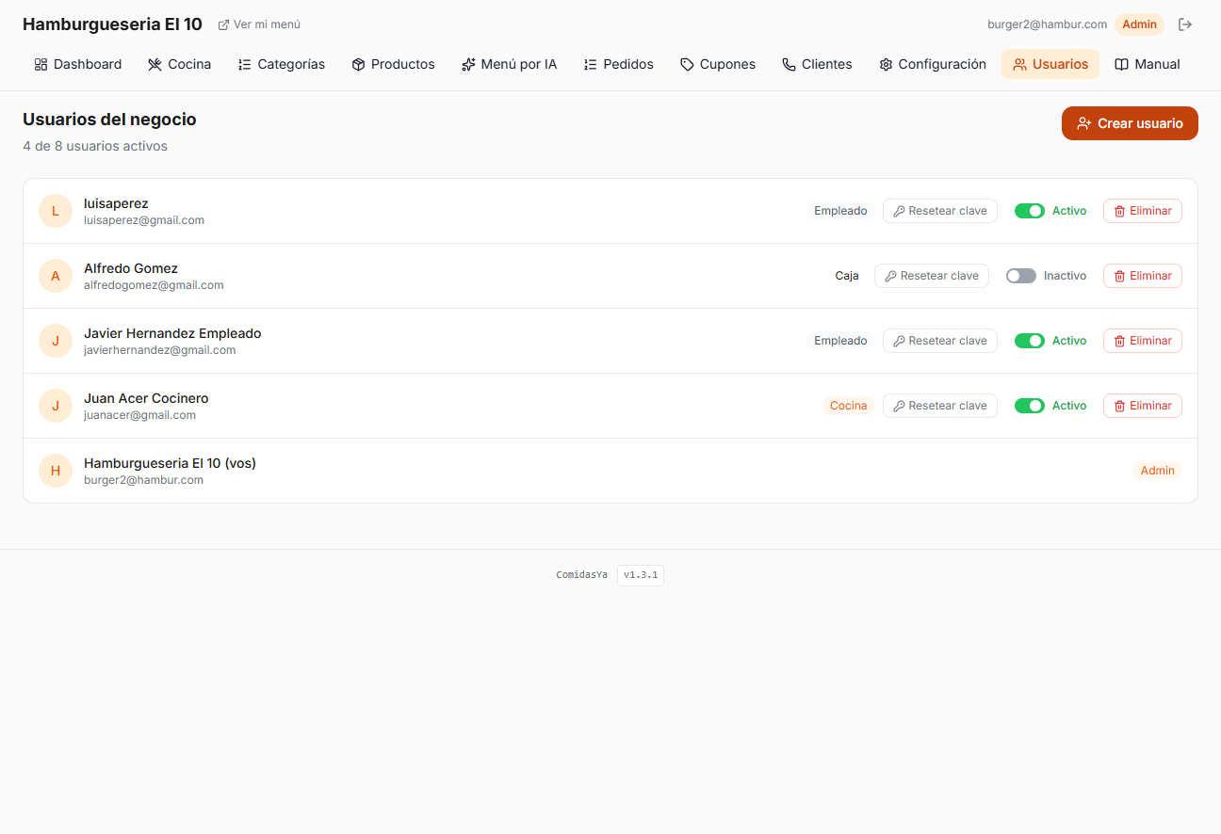This screenshot has width=1221, height=834.
Task: Open the Ver mi menú link
Action: click(259, 24)
